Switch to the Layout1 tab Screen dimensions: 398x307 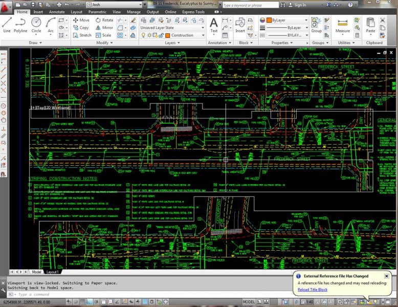coord(53,272)
